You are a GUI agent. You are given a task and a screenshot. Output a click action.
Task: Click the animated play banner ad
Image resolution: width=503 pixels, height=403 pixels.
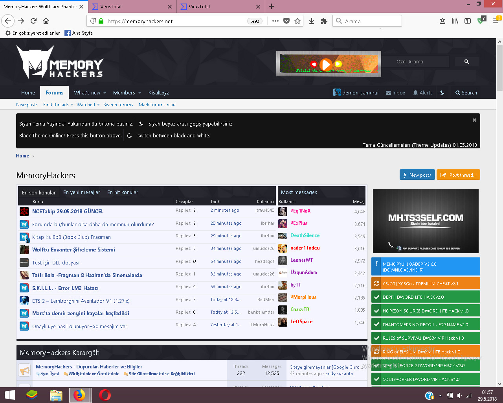(x=329, y=64)
